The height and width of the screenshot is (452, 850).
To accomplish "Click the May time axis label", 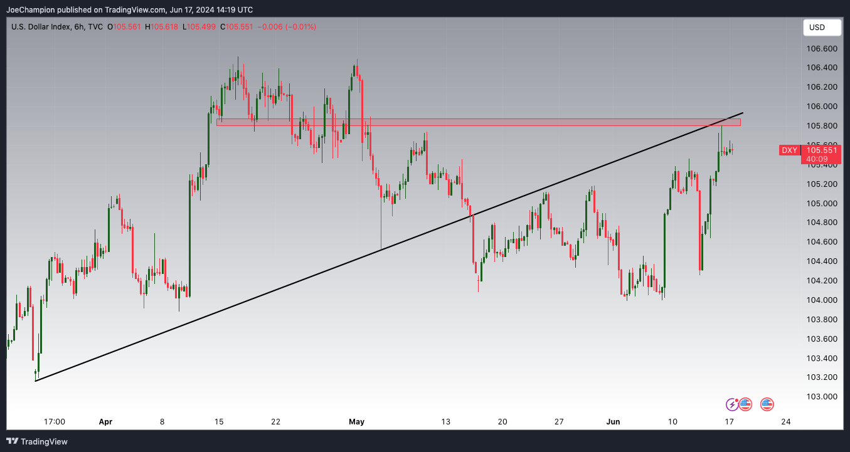I will [356, 422].
